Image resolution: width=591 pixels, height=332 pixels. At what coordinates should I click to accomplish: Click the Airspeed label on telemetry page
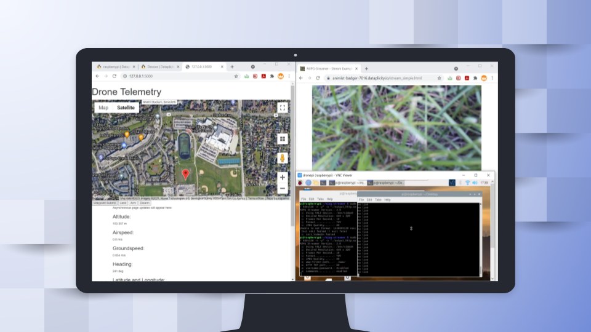tap(123, 232)
